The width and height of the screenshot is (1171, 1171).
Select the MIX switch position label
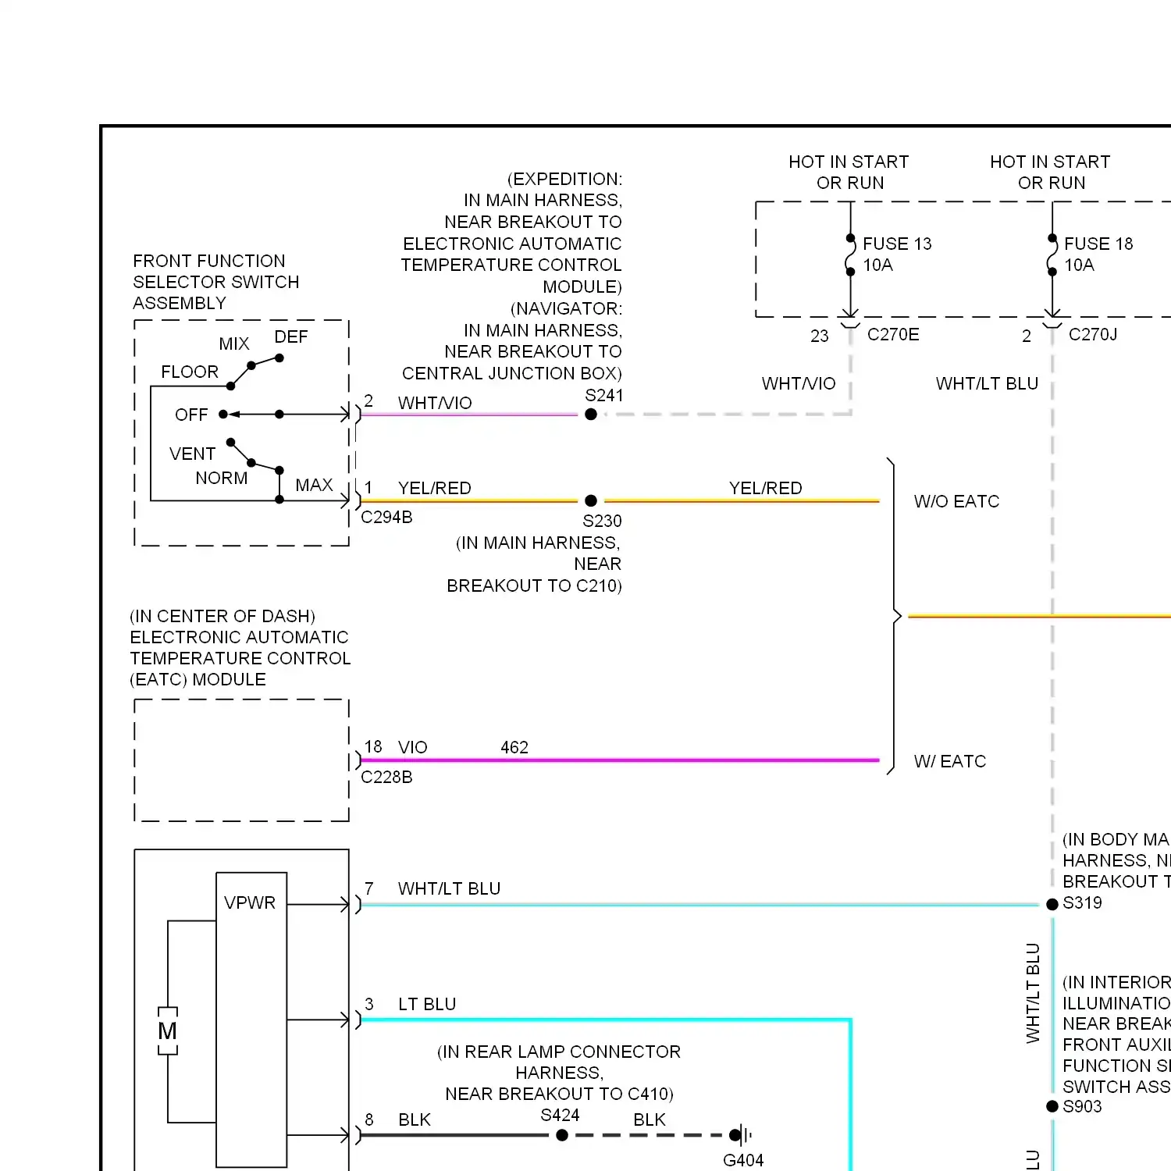pos(234,343)
